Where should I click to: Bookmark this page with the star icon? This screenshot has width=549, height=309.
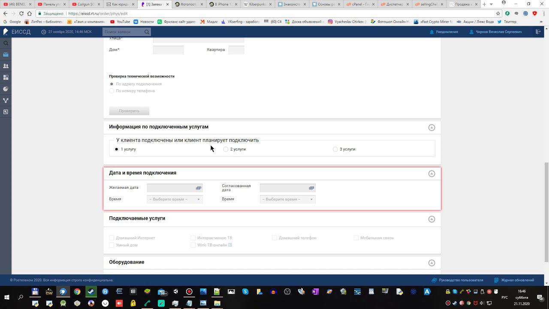(498, 13)
